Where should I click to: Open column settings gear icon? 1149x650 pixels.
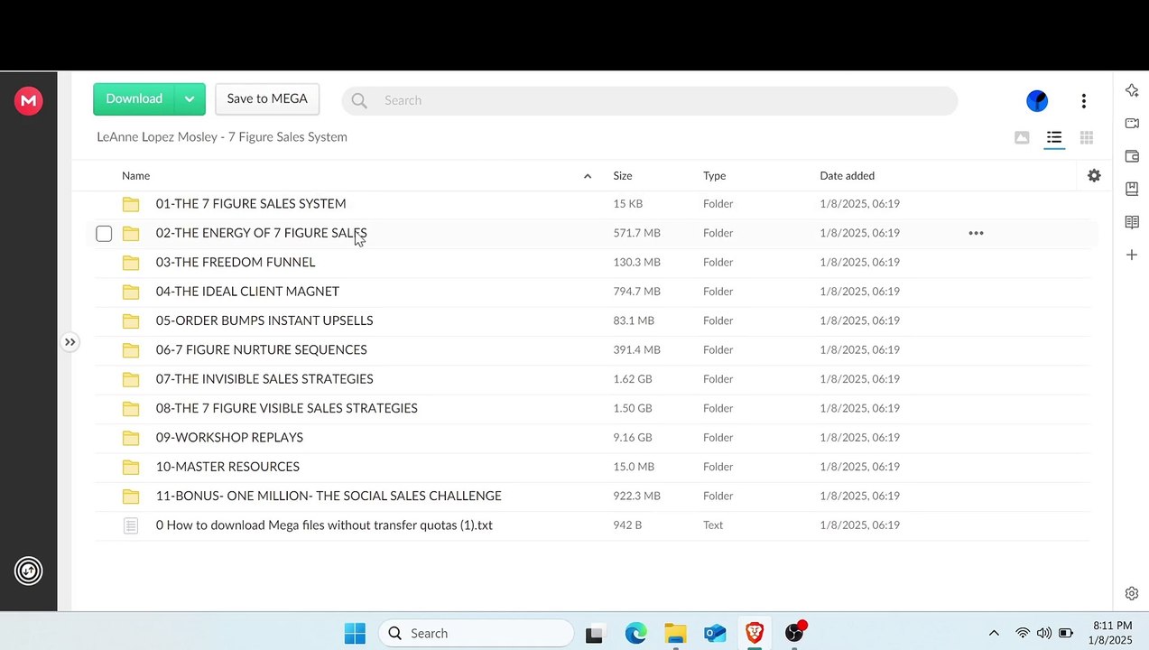pos(1094,175)
